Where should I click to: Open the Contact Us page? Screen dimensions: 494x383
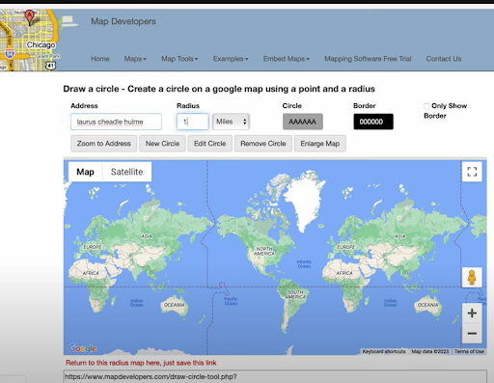(444, 59)
